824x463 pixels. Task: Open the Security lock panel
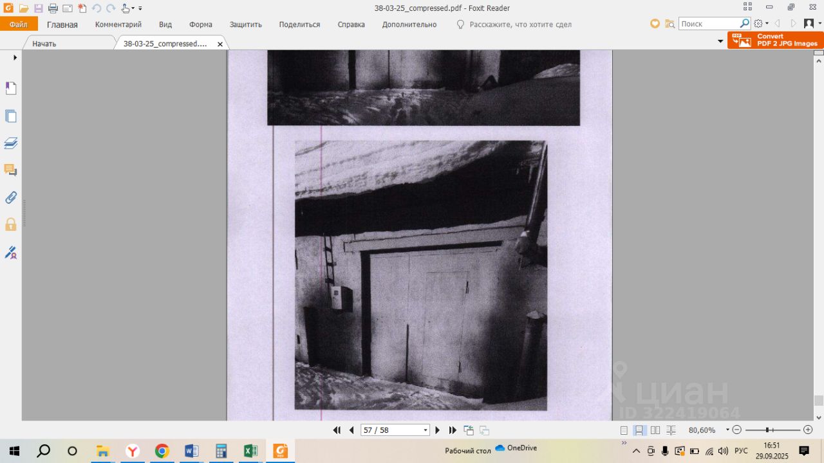[x=11, y=224]
